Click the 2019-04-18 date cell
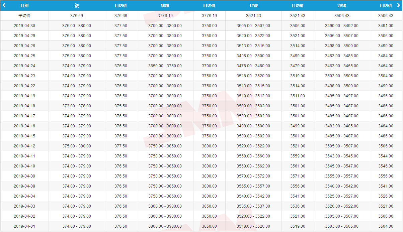The height and width of the screenshot is (232, 403). (x=24, y=106)
